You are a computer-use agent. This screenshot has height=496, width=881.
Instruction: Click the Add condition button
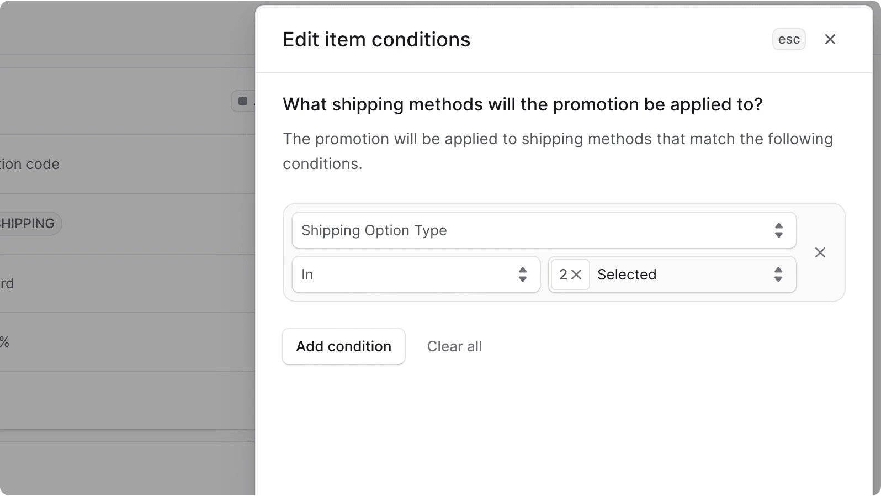(343, 346)
